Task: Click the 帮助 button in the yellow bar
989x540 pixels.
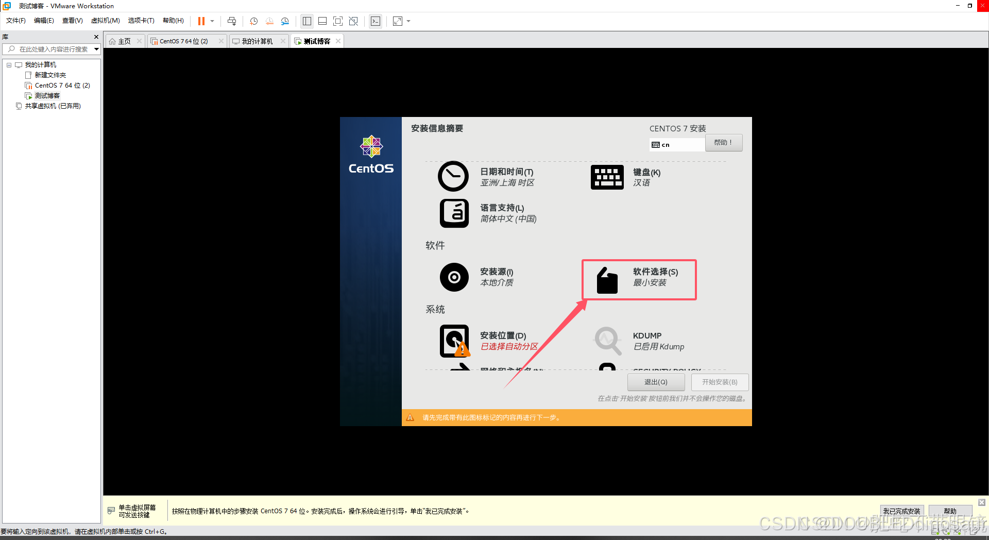Action: click(x=950, y=511)
